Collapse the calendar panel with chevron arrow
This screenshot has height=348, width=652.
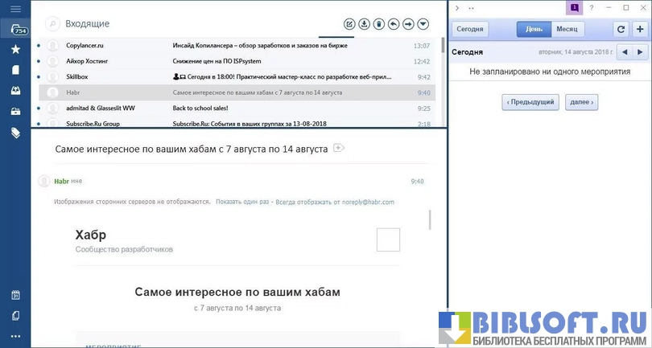pos(457,8)
